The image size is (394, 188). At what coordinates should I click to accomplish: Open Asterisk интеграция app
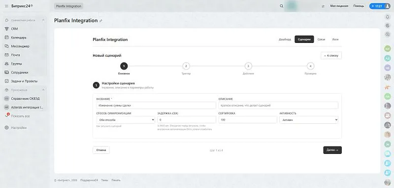coord(27,107)
